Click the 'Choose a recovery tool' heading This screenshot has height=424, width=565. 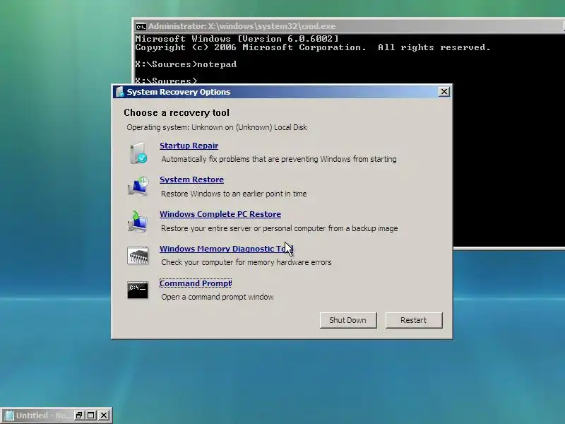[x=177, y=112]
